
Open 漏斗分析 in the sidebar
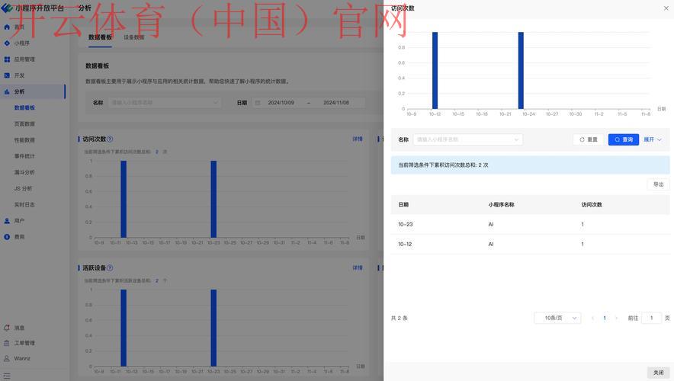click(x=24, y=172)
